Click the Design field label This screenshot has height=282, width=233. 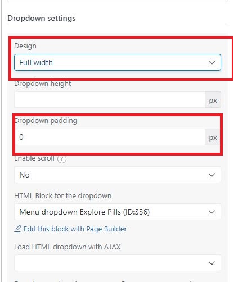pos(25,46)
